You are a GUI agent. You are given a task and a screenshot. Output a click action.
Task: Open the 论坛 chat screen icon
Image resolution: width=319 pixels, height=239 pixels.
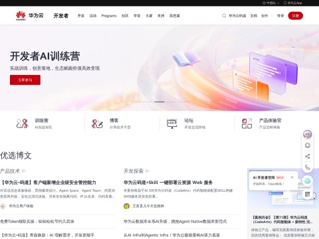click(x=172, y=123)
